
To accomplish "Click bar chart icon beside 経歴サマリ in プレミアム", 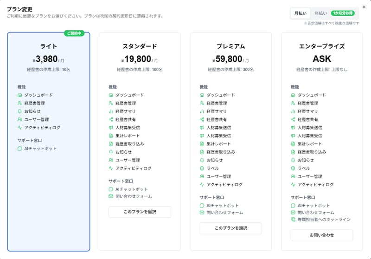I will (202, 111).
